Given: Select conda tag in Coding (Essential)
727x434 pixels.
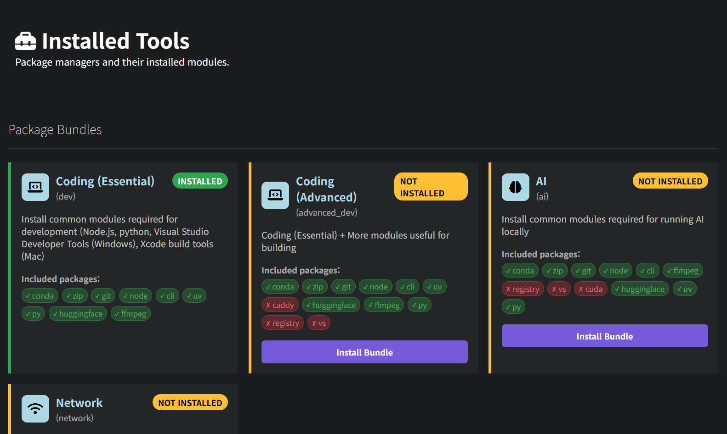Looking at the screenshot, I should (40, 296).
